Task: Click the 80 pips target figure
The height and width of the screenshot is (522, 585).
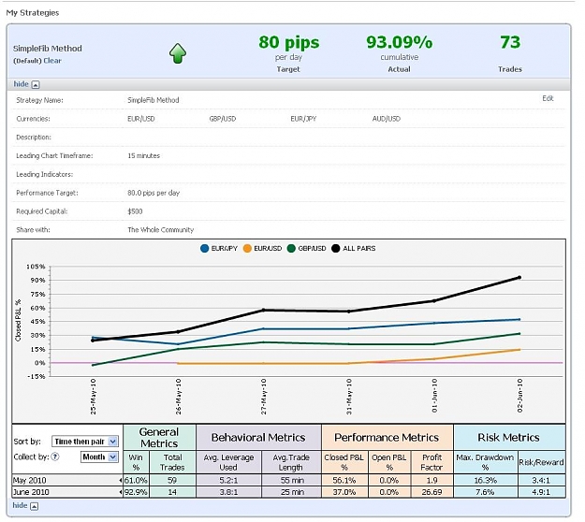Action: 289,42
